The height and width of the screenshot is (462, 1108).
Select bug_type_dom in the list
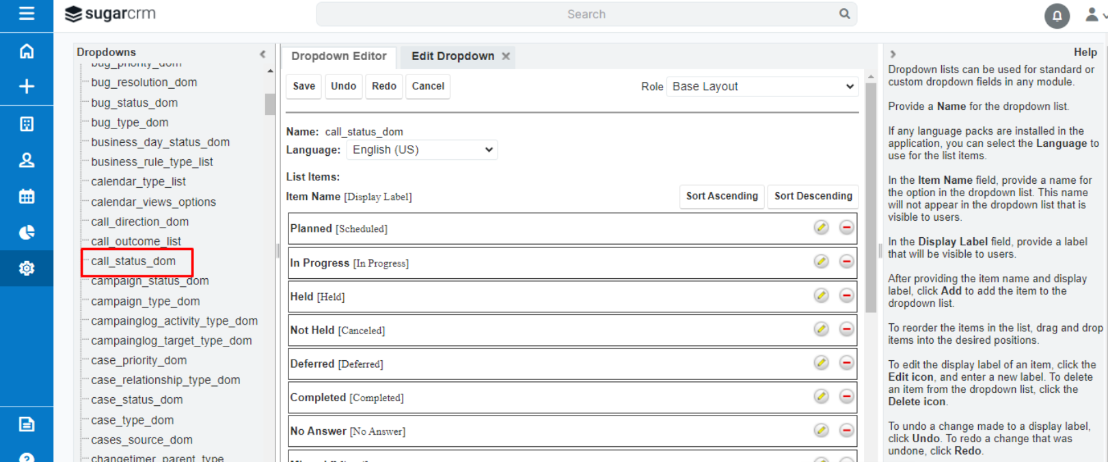pyautogui.click(x=130, y=122)
